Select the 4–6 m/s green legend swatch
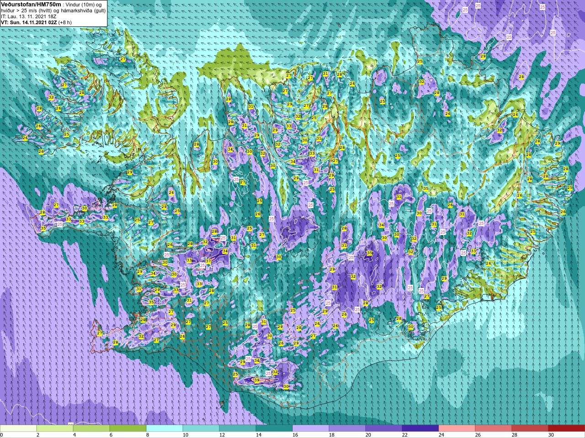The image size is (585, 438). tap(91, 428)
